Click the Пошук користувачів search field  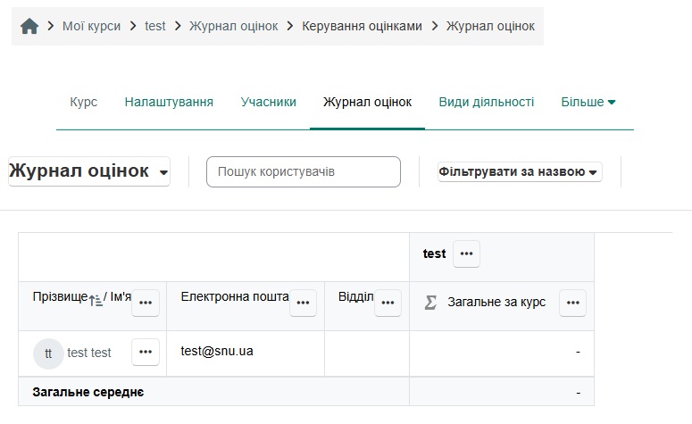point(304,171)
